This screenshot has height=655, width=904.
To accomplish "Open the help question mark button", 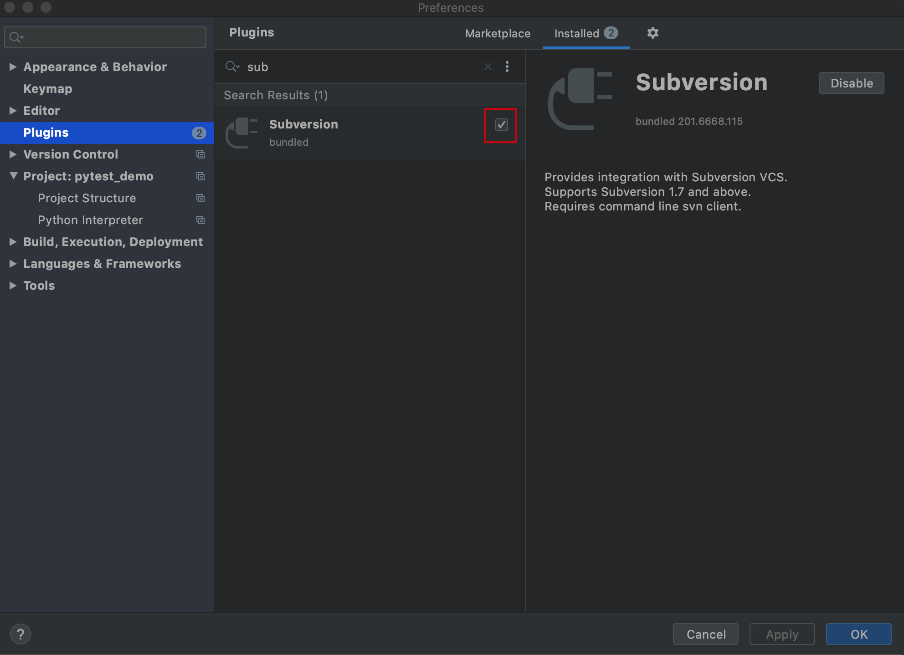I will pos(21,634).
